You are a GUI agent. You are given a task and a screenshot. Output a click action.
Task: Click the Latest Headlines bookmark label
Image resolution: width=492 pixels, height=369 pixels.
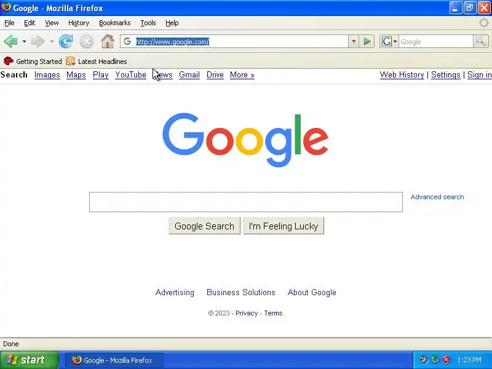(102, 61)
